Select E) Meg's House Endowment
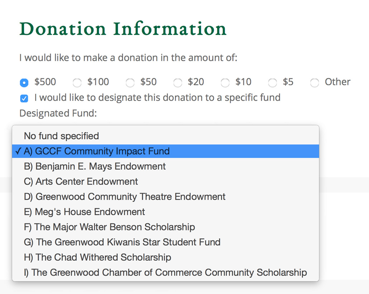Screen dimensions: 369x294 [x=166, y=212]
